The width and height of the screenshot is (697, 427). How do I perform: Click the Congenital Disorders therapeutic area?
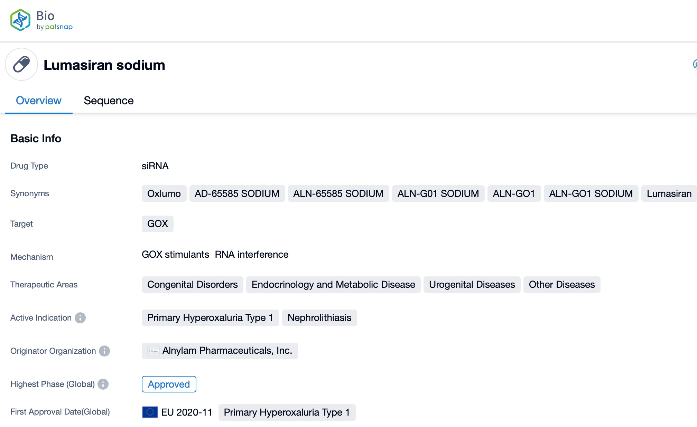[192, 285]
